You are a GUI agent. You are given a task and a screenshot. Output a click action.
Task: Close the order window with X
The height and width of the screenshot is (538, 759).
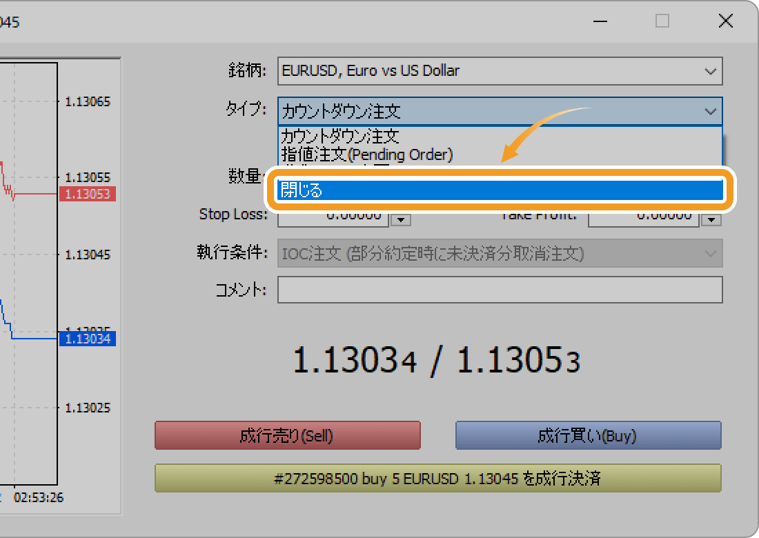point(725,21)
